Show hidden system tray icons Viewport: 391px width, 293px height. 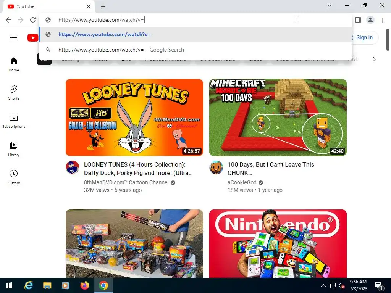click(x=323, y=285)
